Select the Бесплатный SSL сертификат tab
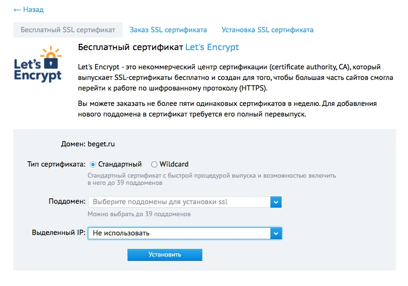This screenshot has width=408, height=286. 68,29
